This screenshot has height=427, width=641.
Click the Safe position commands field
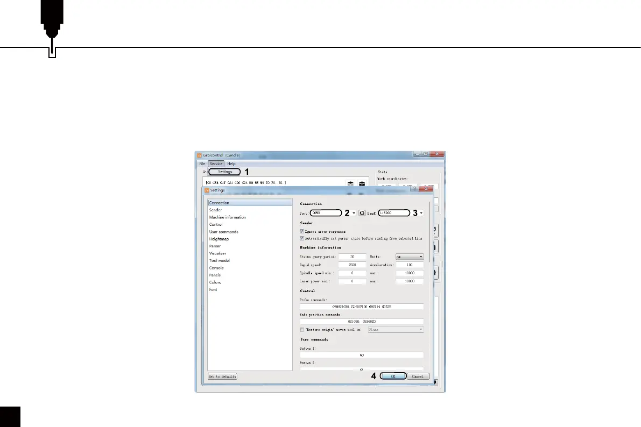[x=362, y=322]
